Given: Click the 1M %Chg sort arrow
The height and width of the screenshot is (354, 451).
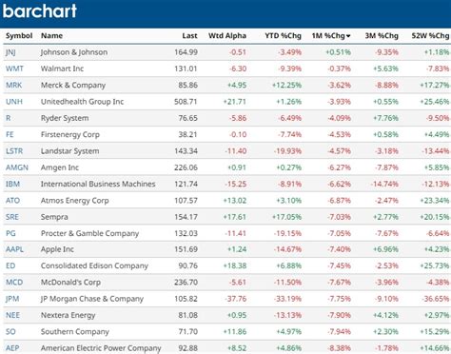Looking at the screenshot, I should (348, 36).
